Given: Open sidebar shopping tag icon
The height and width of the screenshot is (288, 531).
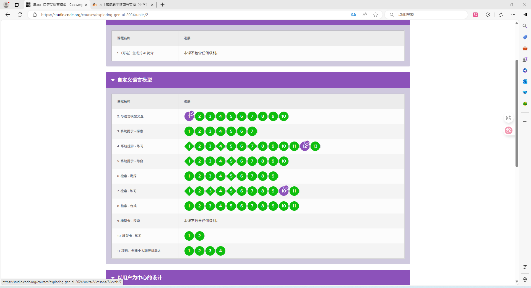Looking at the screenshot, I should tap(525, 37).
